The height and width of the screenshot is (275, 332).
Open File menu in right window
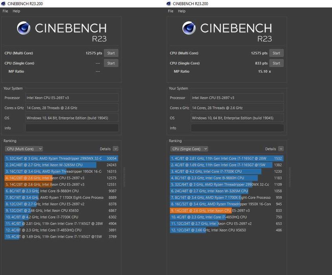(171, 11)
